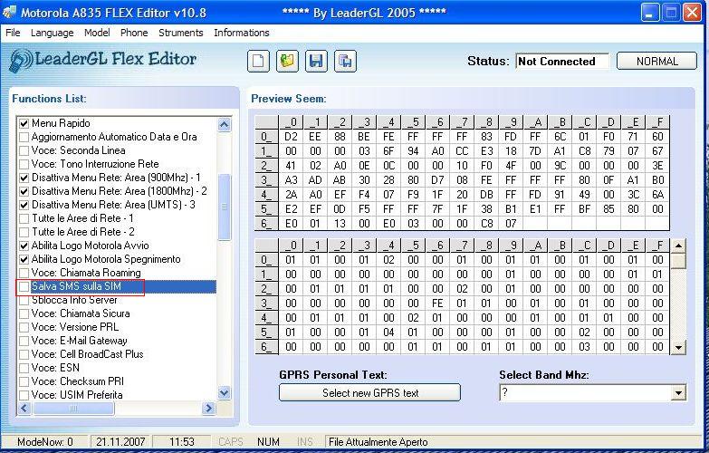Disable Abilita Logo Motorola Spegnimento

click(x=24, y=259)
